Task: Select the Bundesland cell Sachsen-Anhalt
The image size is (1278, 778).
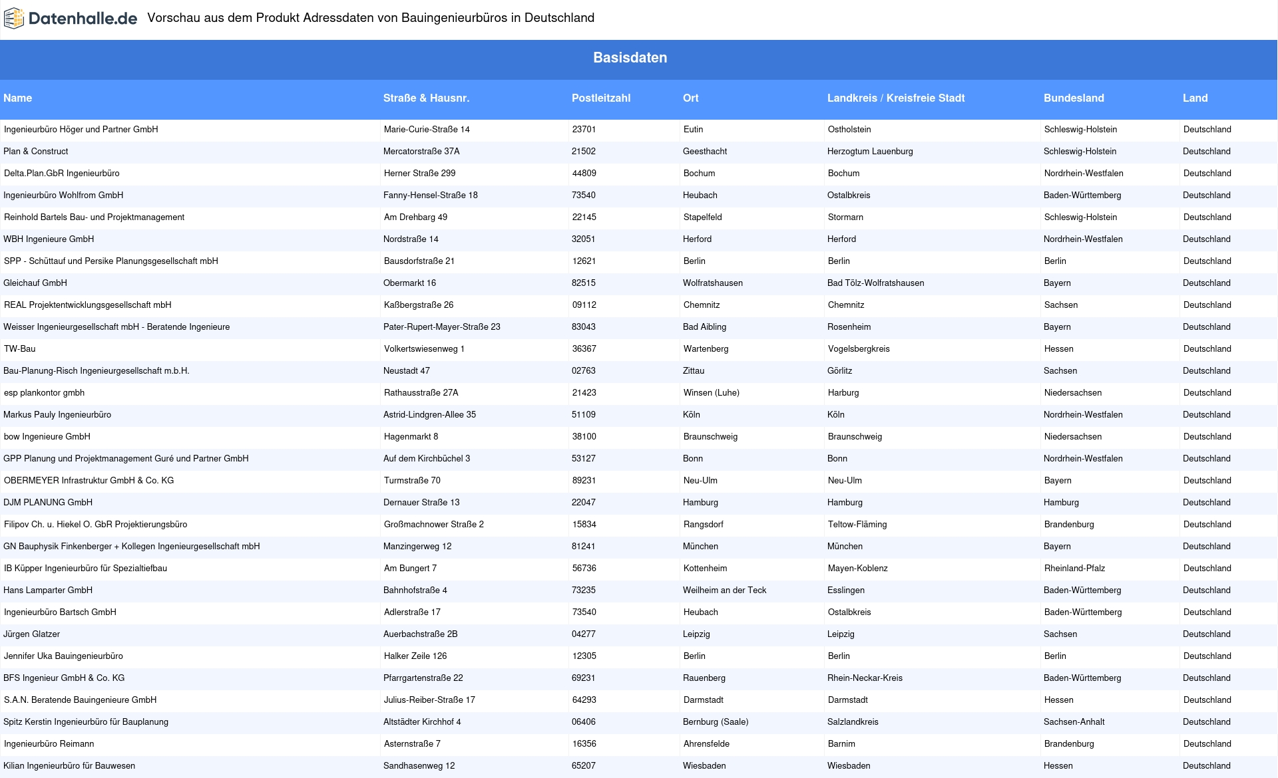Action: 1074,722
